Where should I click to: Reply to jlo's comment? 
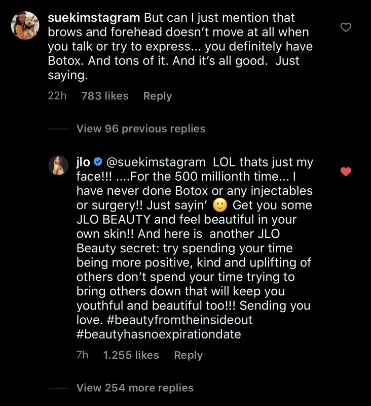(188, 355)
